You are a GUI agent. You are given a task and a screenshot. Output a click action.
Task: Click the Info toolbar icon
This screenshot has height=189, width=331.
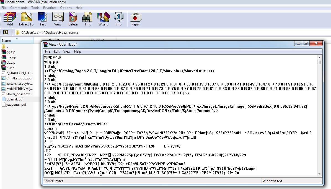(x=118, y=17)
